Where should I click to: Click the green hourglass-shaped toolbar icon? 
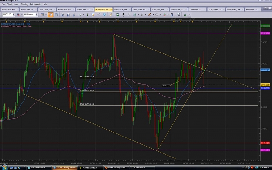(x=87, y=15)
